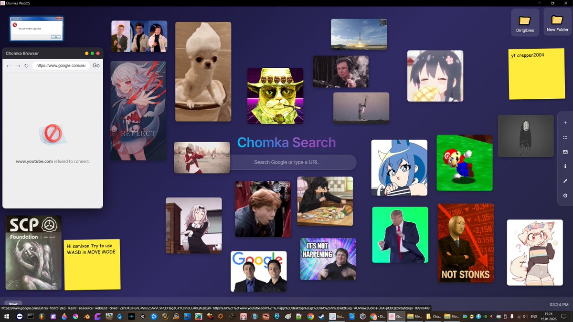Screen dimensions: 573x322
Task: Click the www.youtube.com refused to connect text
Action: [53, 161]
